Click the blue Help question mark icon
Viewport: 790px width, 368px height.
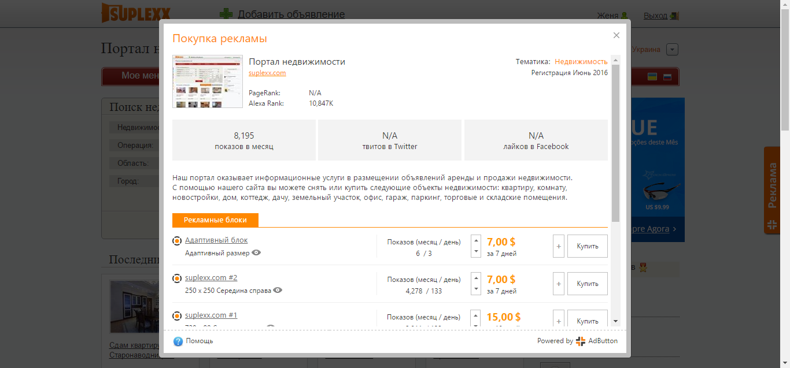pyautogui.click(x=178, y=341)
